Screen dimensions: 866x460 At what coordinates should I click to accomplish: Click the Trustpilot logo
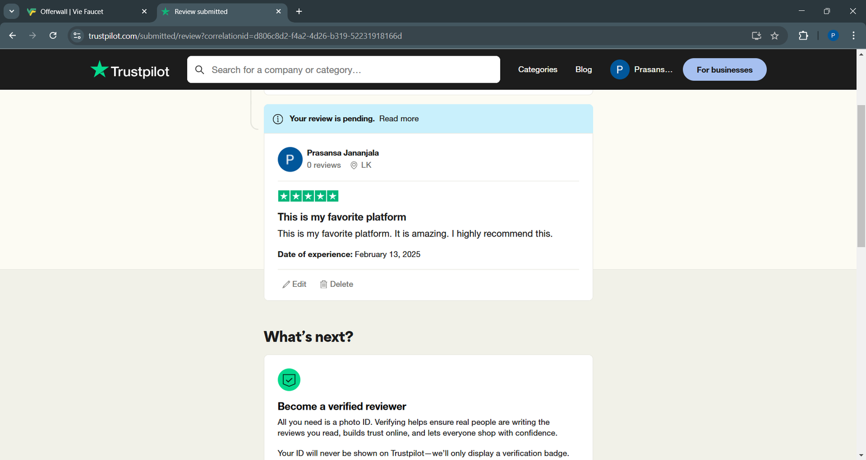click(x=130, y=70)
